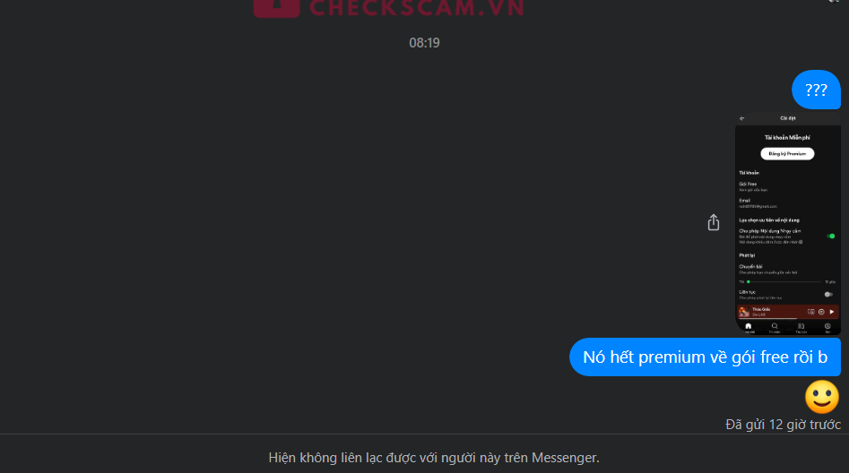
Task: Click the Premium icon in Spotify bottom bar
Action: (827, 327)
